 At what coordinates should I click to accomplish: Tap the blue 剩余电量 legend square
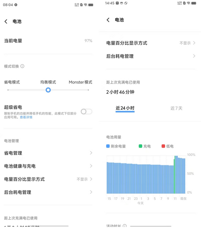click(108, 146)
